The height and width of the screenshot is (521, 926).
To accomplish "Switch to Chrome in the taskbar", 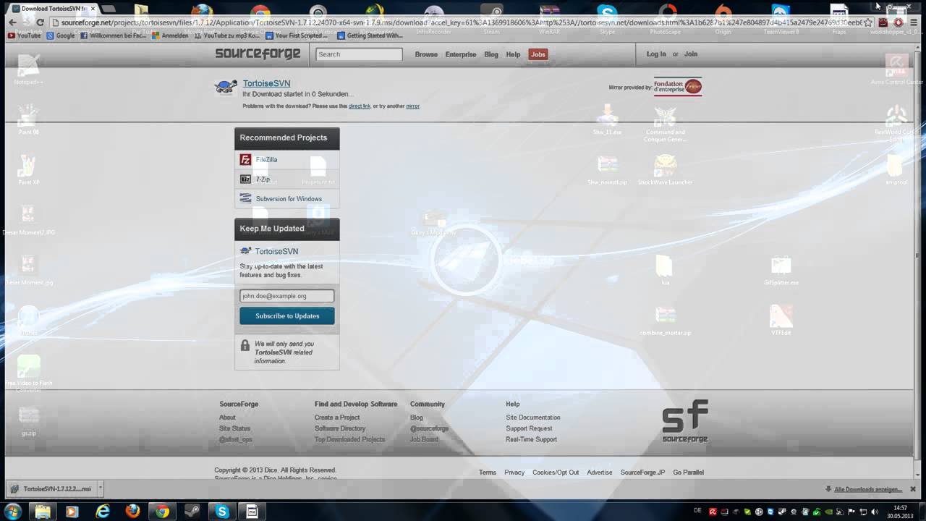I will (x=162, y=512).
